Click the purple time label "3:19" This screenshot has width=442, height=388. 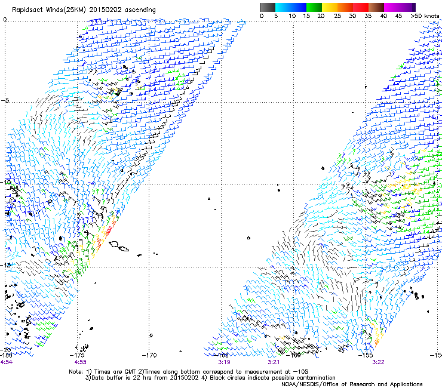[224, 362]
